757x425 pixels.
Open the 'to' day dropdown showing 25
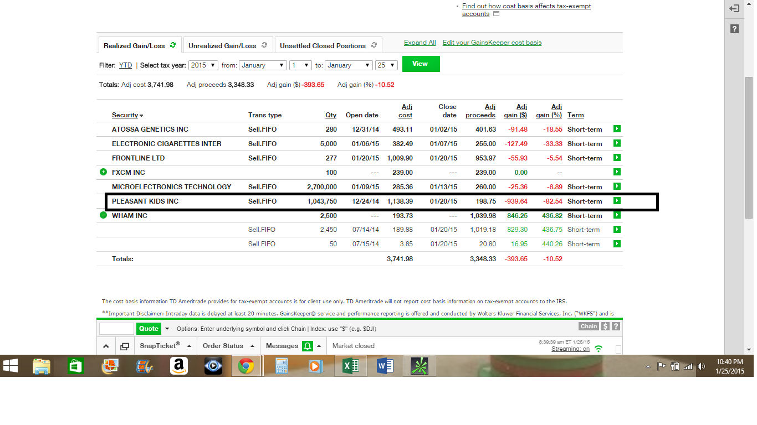click(x=386, y=65)
